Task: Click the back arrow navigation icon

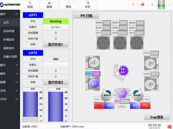Action: pyautogui.click(x=133, y=4)
